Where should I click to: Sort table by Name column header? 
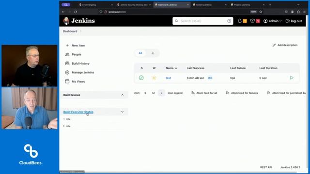click(x=171, y=68)
